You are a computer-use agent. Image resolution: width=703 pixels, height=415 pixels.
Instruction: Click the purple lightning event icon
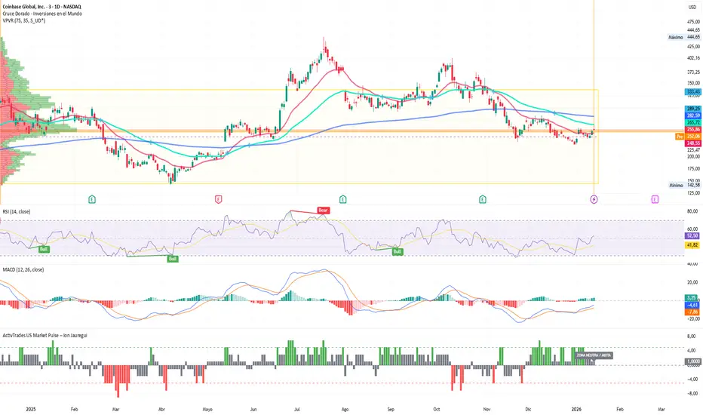tap(594, 199)
